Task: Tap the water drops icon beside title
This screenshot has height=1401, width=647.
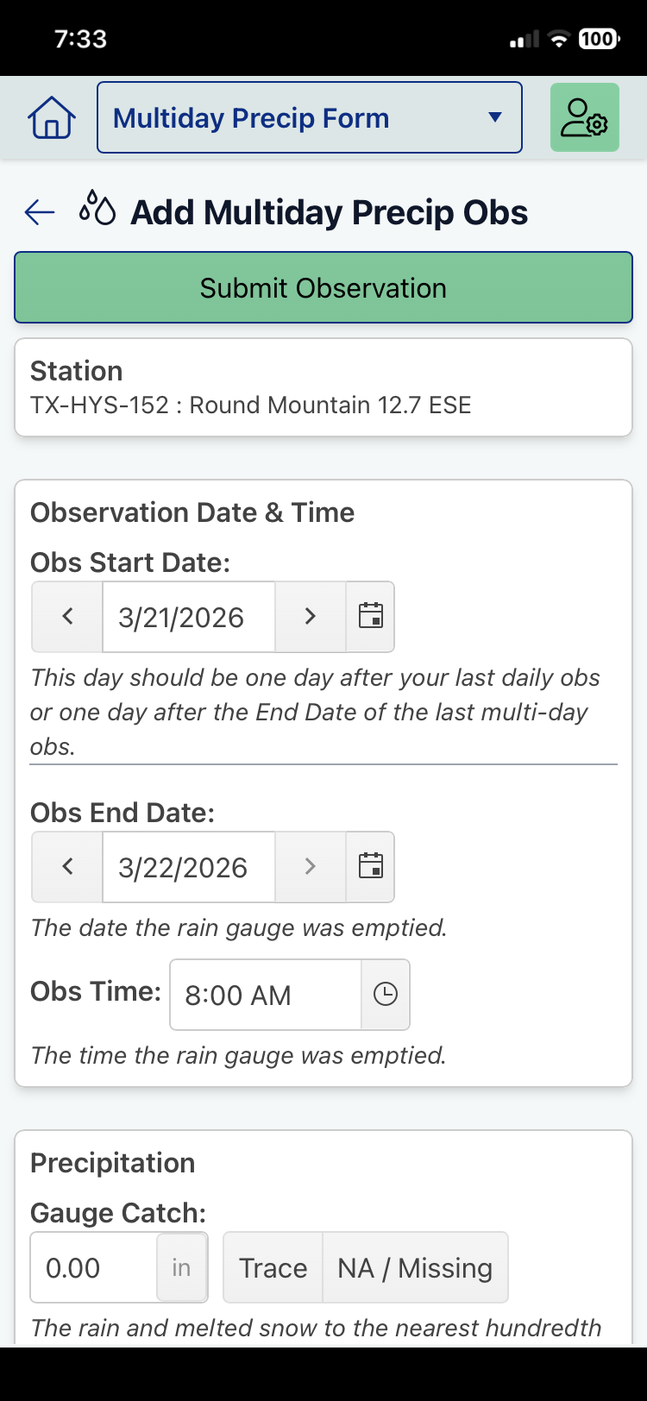Action: click(x=97, y=211)
